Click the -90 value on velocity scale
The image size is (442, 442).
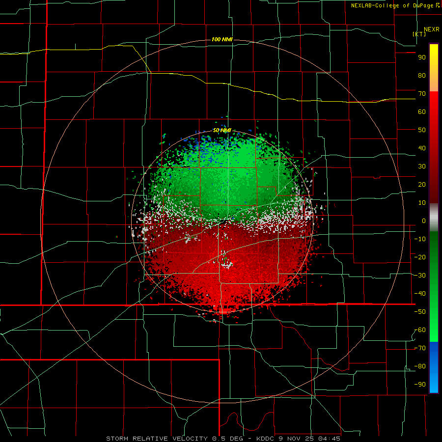420,385
